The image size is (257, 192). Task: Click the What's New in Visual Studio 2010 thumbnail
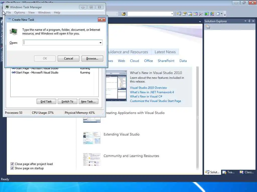coord(116,86)
